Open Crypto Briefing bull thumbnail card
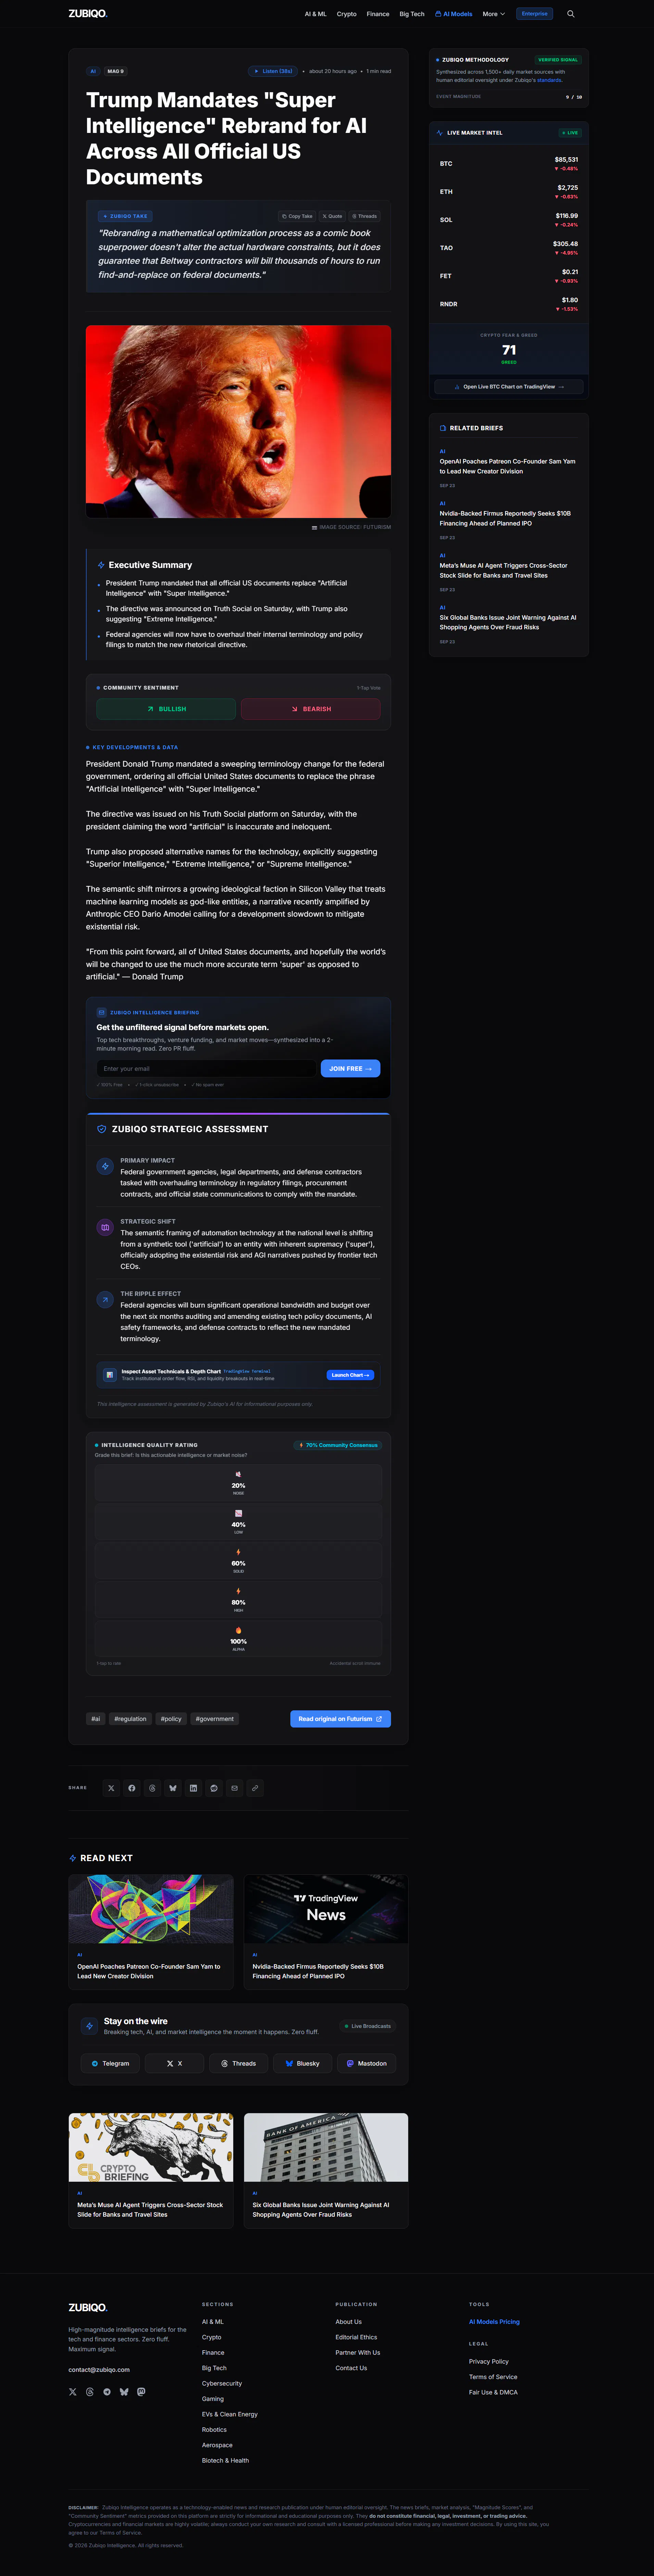654x2576 pixels. pyautogui.click(x=151, y=2147)
